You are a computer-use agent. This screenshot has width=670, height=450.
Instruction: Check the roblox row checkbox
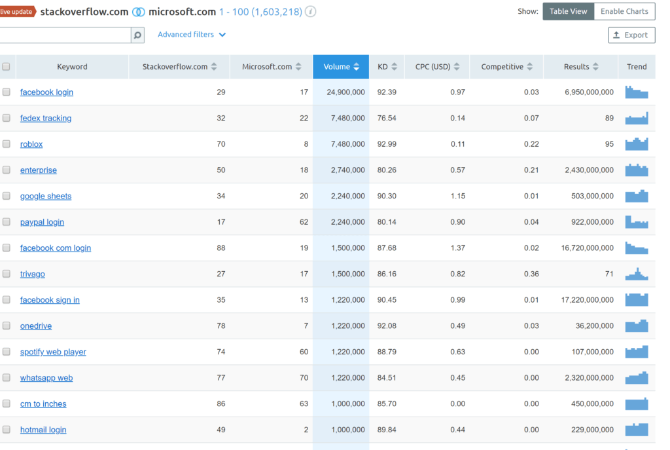[x=6, y=144]
